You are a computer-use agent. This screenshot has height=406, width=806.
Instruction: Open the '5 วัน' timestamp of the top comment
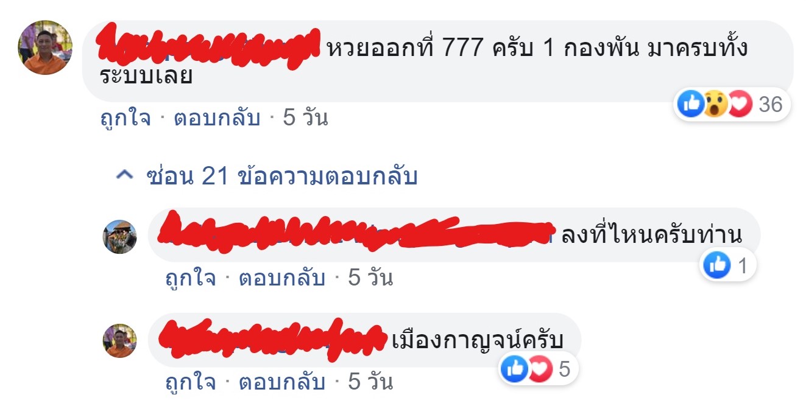306,117
